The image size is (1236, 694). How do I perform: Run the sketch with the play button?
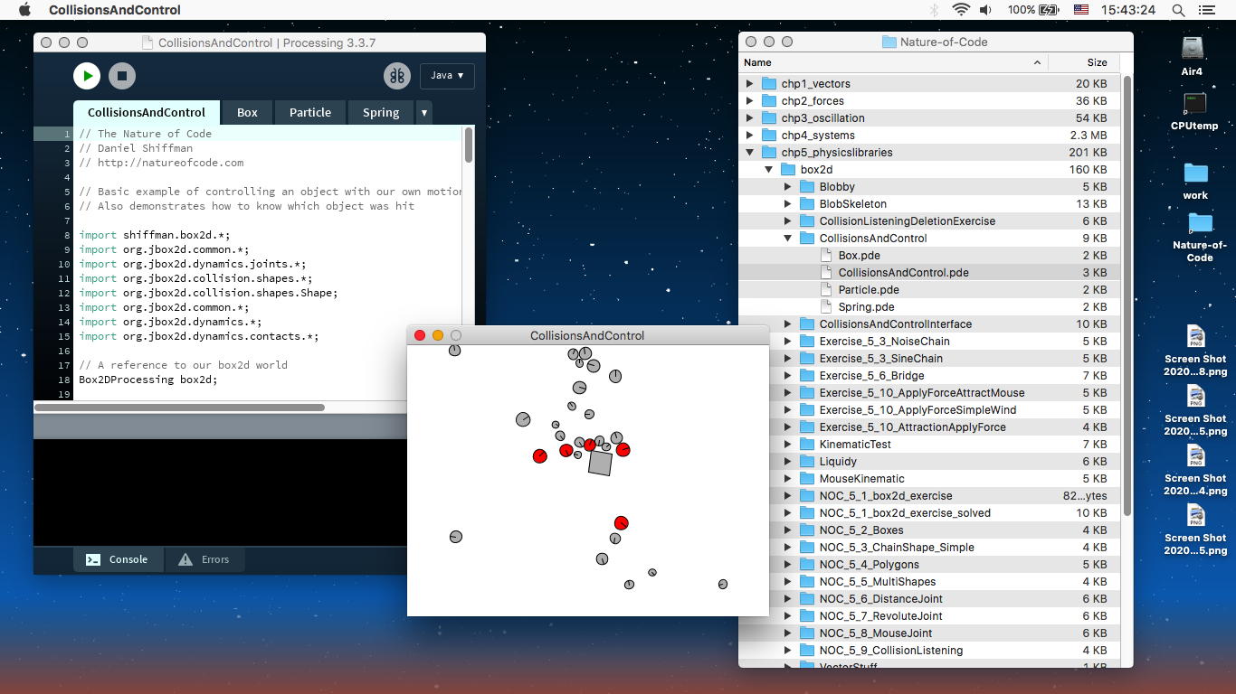pos(87,76)
